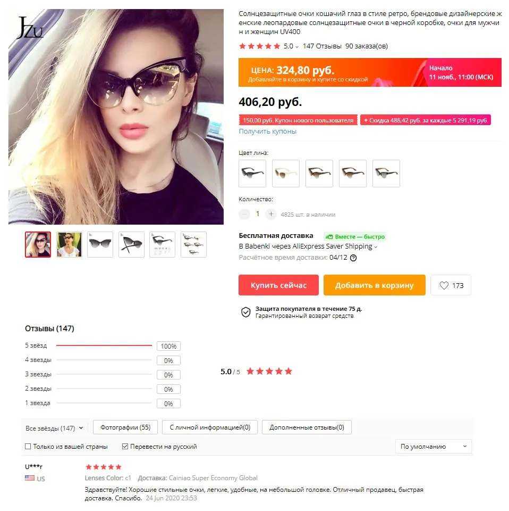This screenshot has height=511, width=509.
Task: Open the 'По умолчанию' sort dropdown
Action: tap(433, 447)
